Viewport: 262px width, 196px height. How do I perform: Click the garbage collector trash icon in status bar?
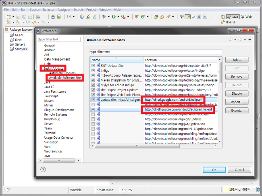click(x=258, y=190)
